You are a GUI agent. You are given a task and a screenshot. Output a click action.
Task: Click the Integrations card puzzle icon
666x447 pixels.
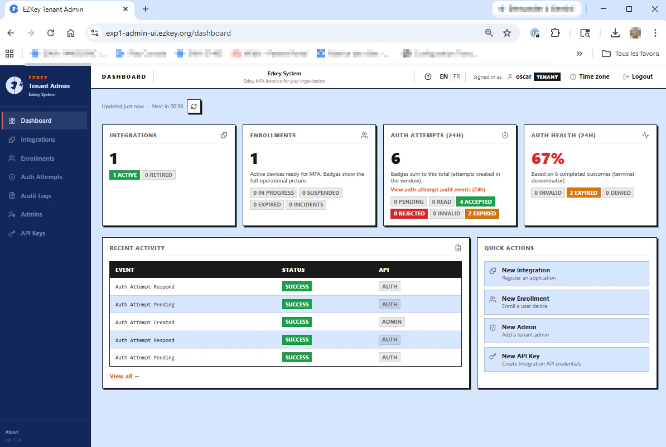tap(224, 135)
